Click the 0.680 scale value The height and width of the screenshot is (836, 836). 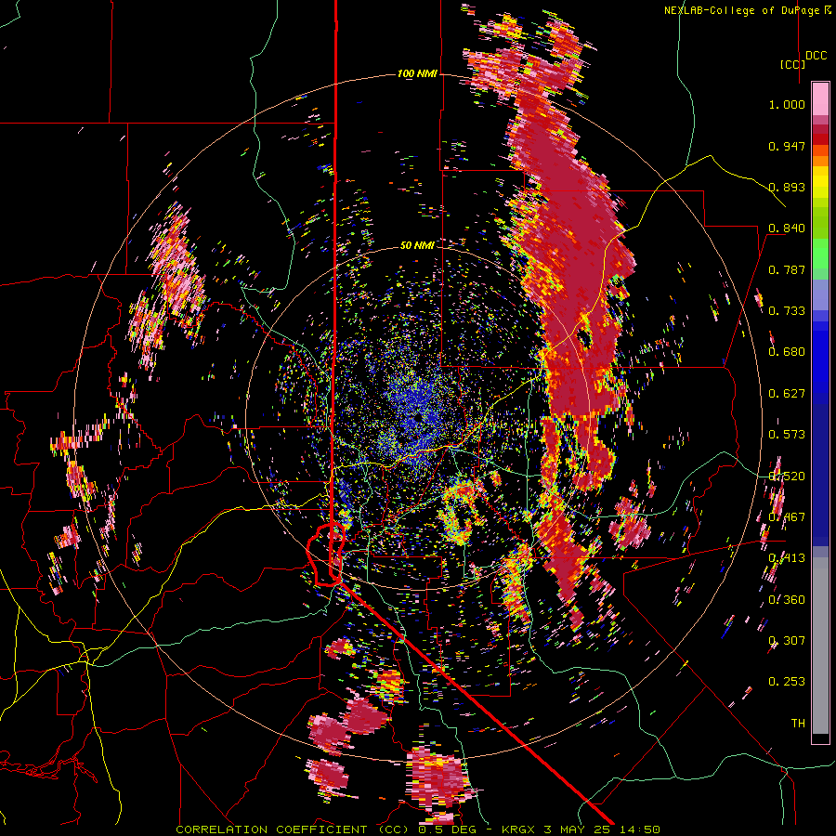pyautogui.click(x=787, y=352)
